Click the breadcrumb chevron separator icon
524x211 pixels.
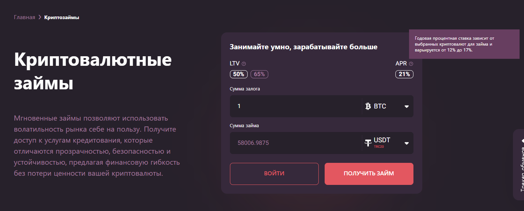(40, 17)
